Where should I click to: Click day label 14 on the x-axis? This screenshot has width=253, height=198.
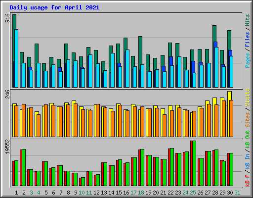(x=111, y=193)
